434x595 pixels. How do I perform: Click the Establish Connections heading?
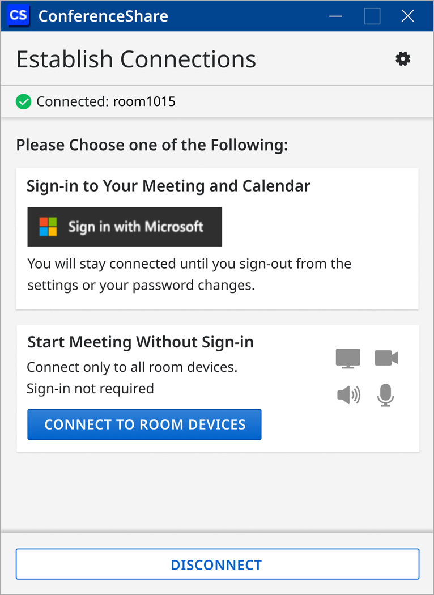point(136,59)
